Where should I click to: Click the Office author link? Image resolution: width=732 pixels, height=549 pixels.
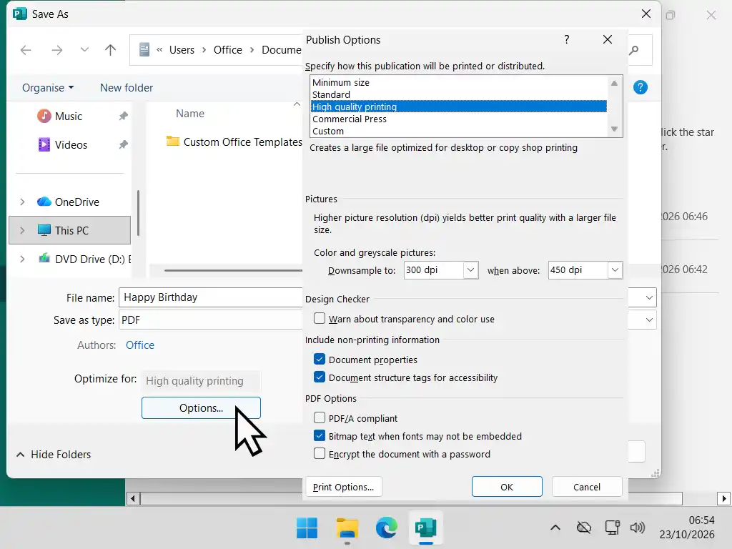[140, 345]
